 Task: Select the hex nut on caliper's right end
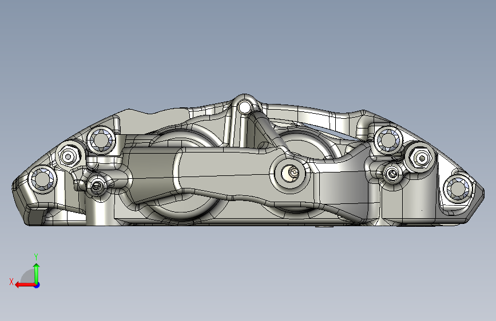422,158
